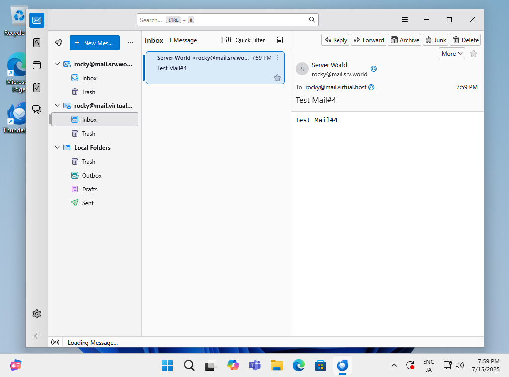
Task: Click the Get Messages cloud icon
Action: click(59, 43)
